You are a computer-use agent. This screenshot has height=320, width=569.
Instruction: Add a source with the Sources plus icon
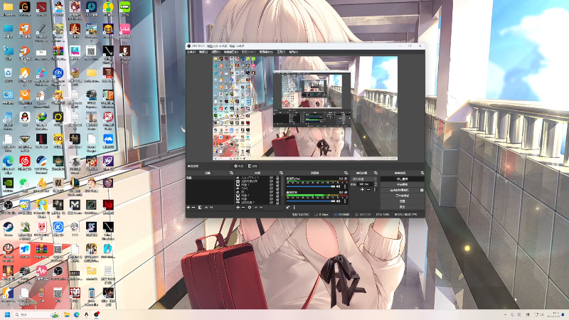point(238,208)
